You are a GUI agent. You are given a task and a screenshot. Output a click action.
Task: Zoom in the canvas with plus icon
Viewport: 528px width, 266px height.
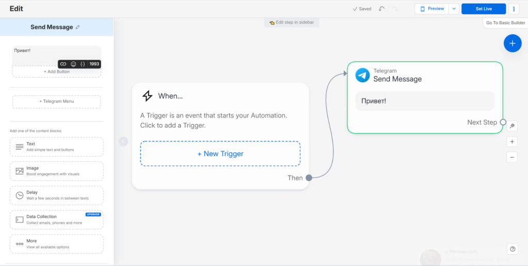(x=512, y=142)
